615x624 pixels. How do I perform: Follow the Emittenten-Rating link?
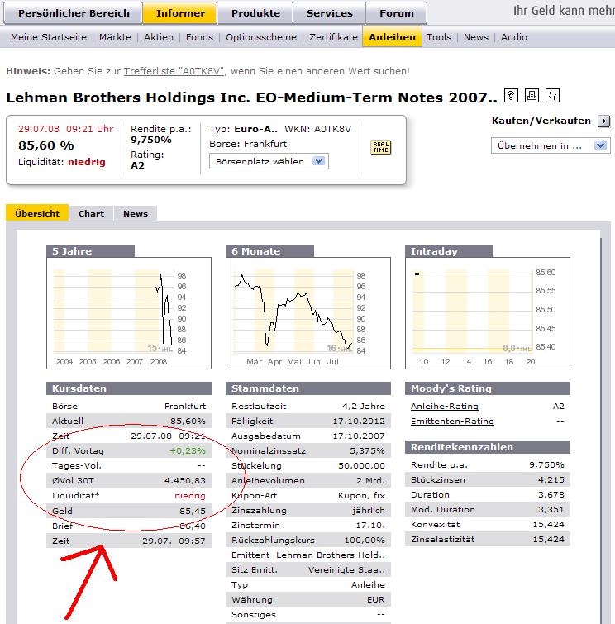(x=452, y=421)
